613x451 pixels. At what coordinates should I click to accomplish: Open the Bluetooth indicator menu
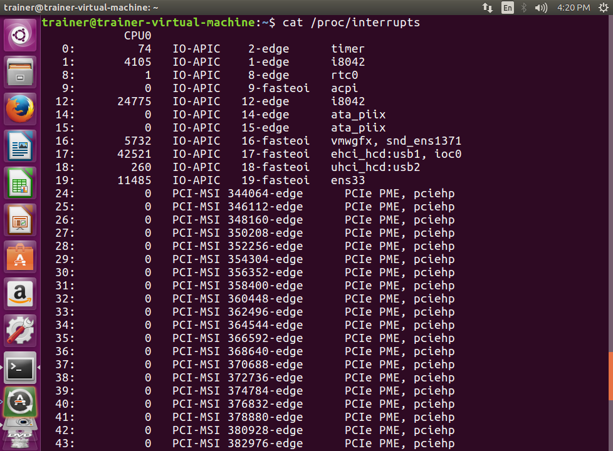click(524, 8)
